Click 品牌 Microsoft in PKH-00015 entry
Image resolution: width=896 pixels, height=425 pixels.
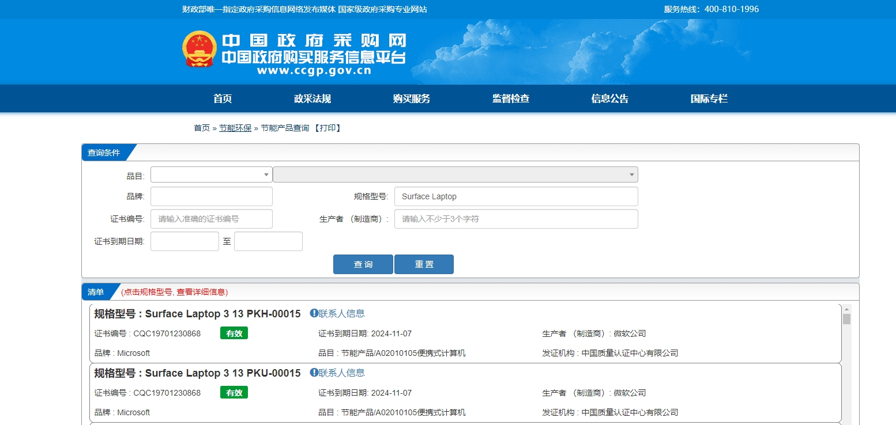(x=122, y=353)
